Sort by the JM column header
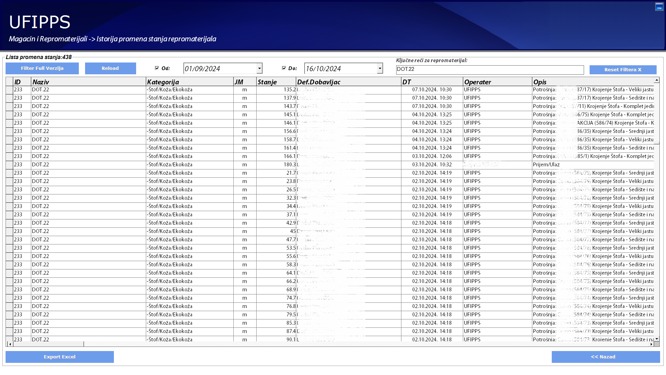The image size is (666, 375). click(x=245, y=82)
